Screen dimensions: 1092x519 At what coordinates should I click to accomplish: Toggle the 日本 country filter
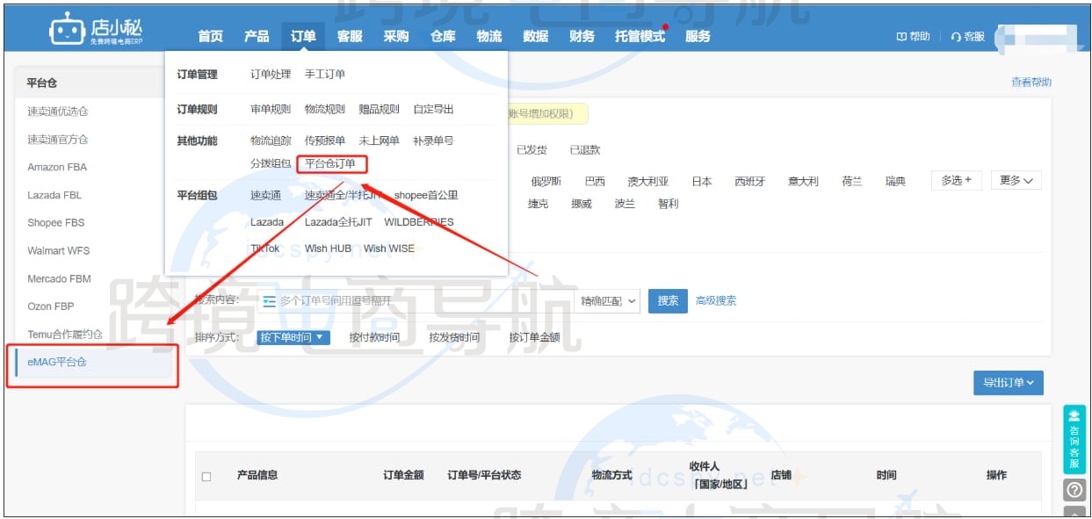point(700,181)
